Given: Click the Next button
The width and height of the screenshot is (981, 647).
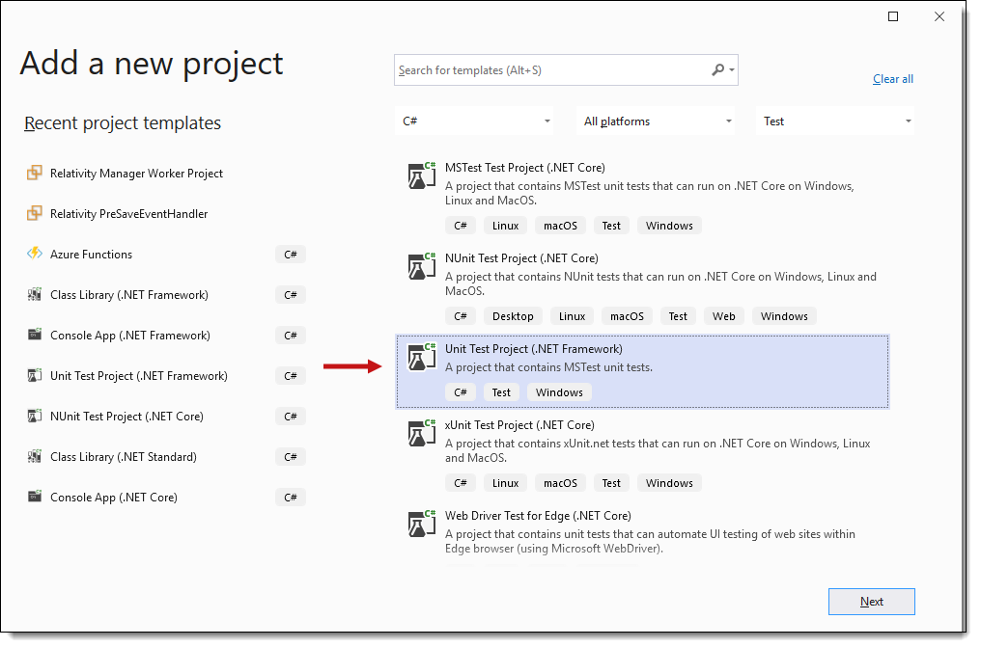Looking at the screenshot, I should [872, 602].
